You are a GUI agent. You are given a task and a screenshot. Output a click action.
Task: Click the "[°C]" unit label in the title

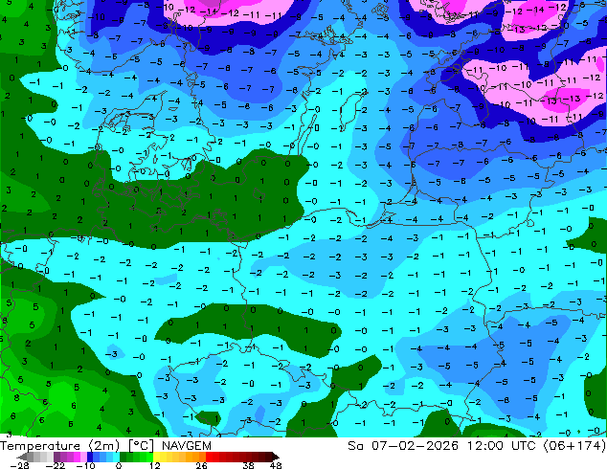point(141,446)
